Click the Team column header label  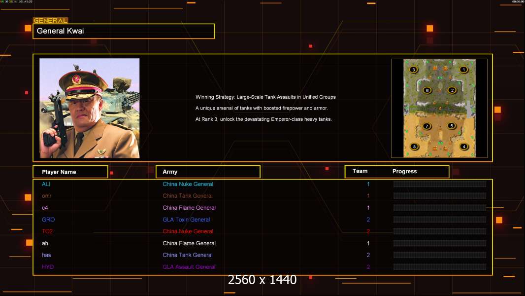360,171
